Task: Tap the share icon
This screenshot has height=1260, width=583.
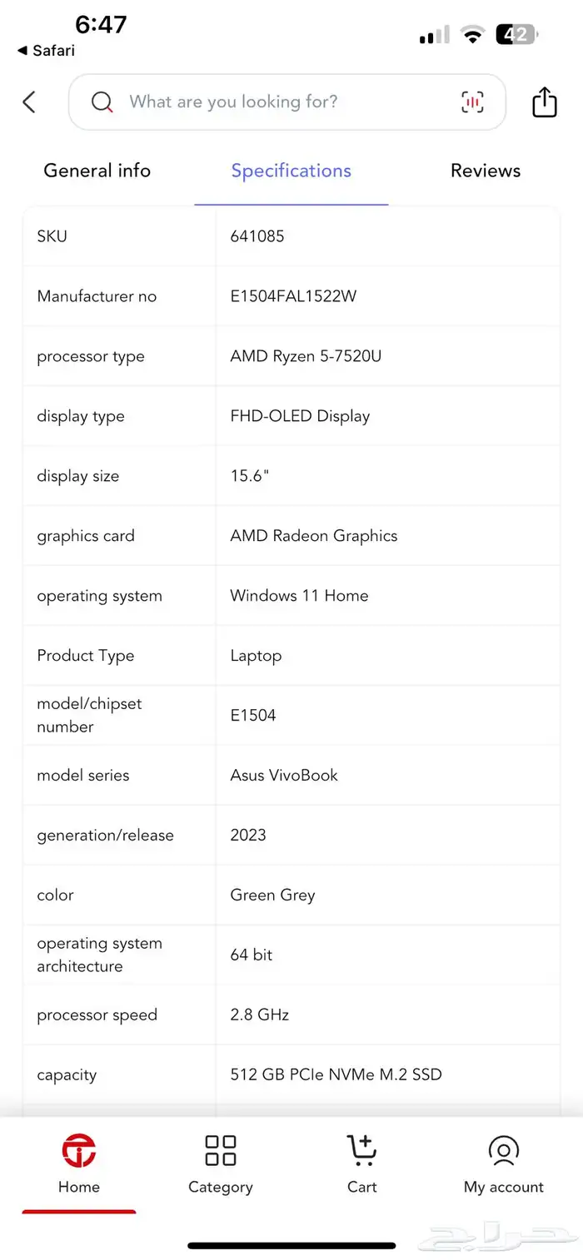Action: tap(544, 102)
